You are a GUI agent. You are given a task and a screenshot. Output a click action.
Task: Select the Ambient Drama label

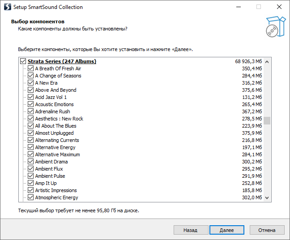pos(51,162)
